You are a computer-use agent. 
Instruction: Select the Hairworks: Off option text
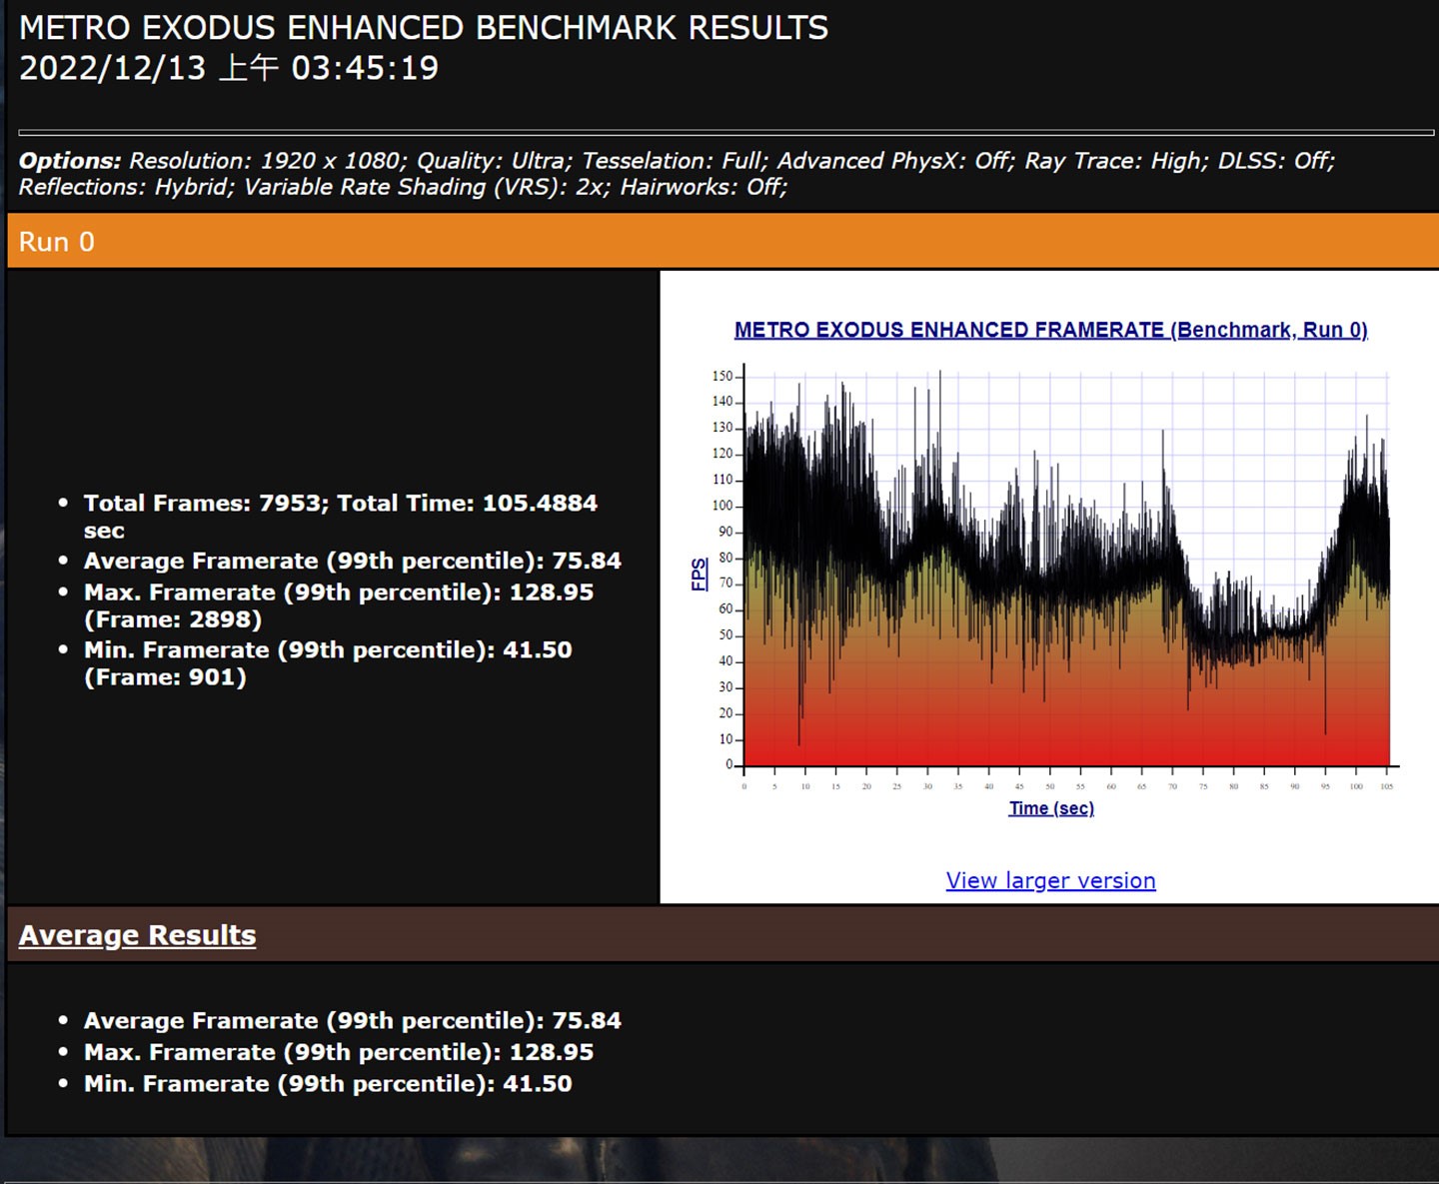pyautogui.click(x=704, y=187)
